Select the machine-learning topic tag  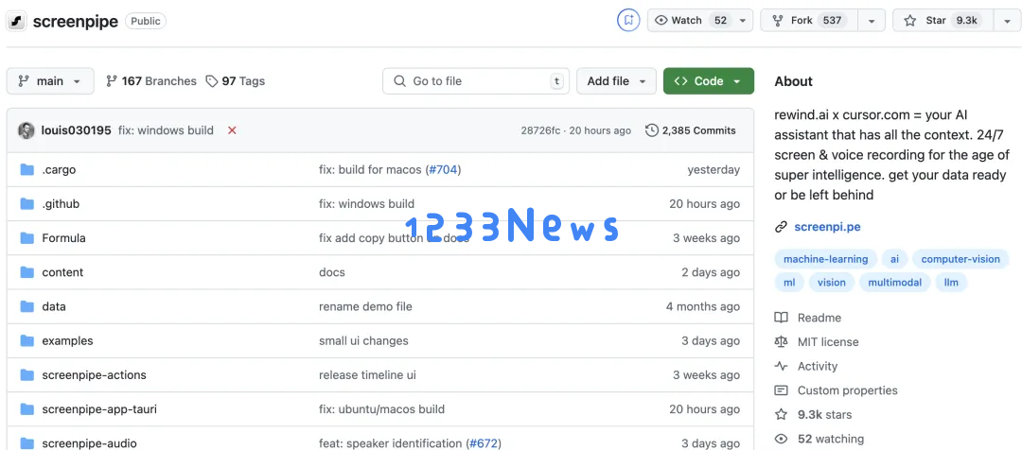(826, 259)
